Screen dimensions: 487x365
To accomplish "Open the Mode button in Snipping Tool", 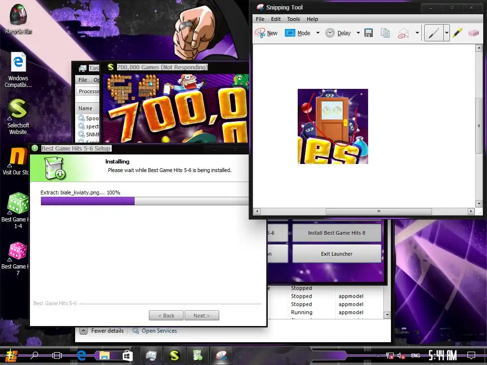I will (x=297, y=33).
